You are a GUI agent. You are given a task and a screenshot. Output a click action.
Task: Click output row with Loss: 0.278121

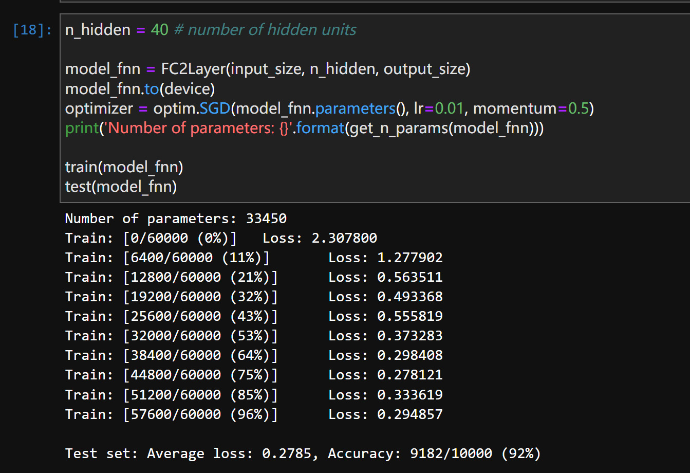click(x=254, y=375)
